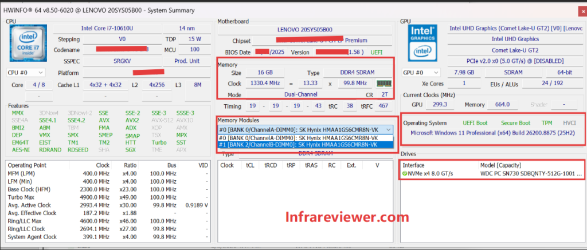Click the memory Size 16 GB value
Image resolution: width=587 pixels, height=250 pixels.
pyautogui.click(x=265, y=73)
